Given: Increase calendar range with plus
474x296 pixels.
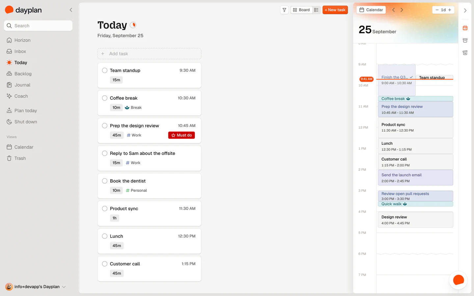Looking at the screenshot, I should 450,10.
